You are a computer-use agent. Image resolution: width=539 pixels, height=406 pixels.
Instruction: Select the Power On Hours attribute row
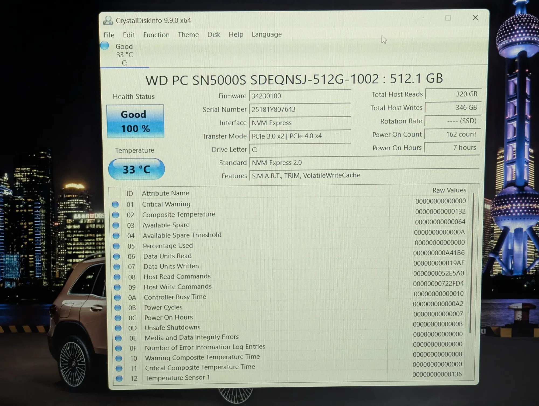290,316
